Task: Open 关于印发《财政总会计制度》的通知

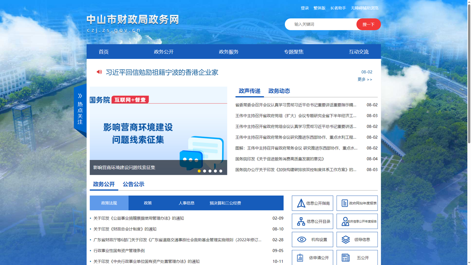Action: tap(125, 229)
